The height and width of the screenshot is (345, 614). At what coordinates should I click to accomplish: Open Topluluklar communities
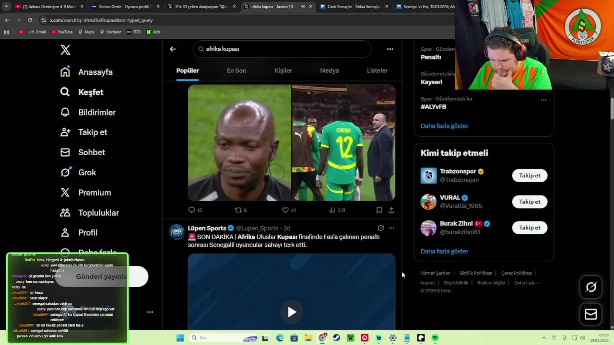(x=89, y=213)
